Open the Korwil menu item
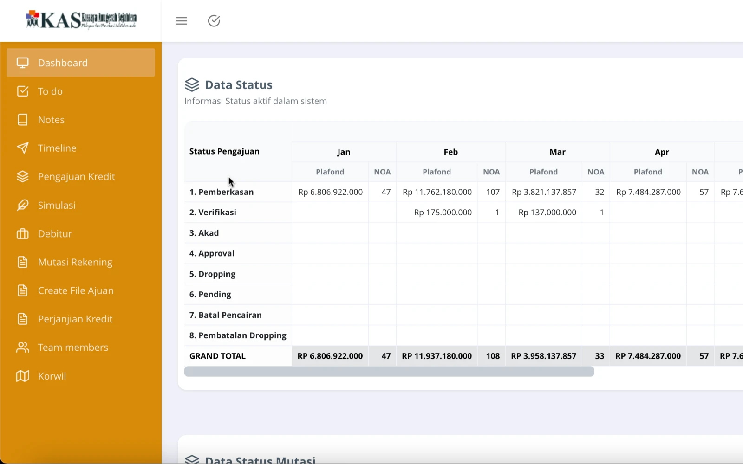The height and width of the screenshot is (464, 743). click(x=81, y=376)
